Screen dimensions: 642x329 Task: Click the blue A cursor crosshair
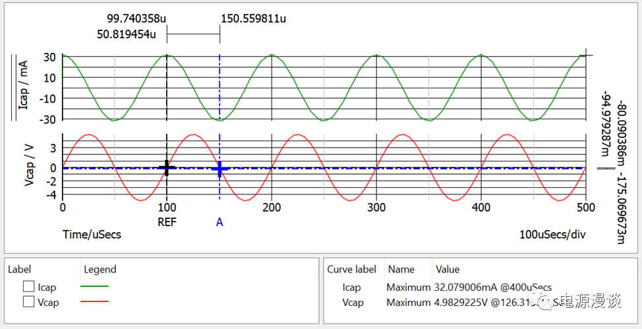point(219,169)
